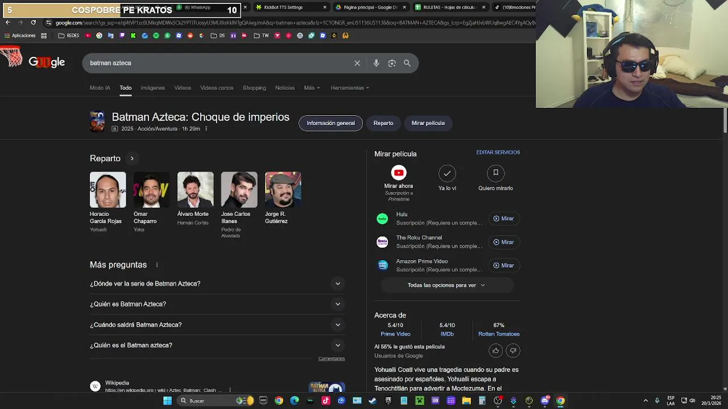Click the EDITAR SERVICIOS link

[498, 152]
